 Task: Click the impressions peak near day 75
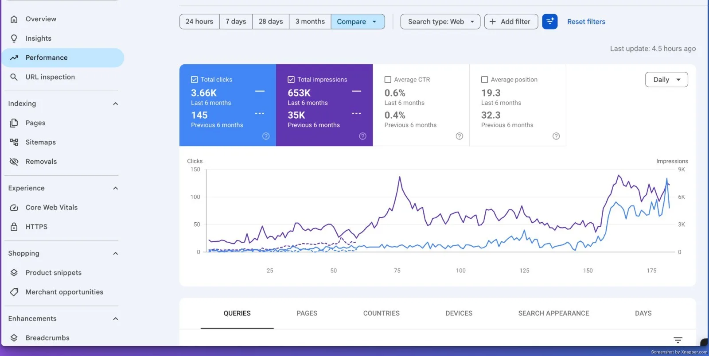(x=400, y=177)
